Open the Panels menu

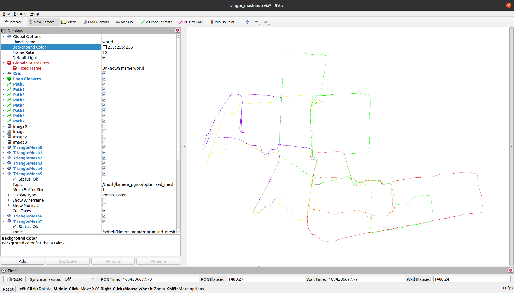(x=20, y=13)
